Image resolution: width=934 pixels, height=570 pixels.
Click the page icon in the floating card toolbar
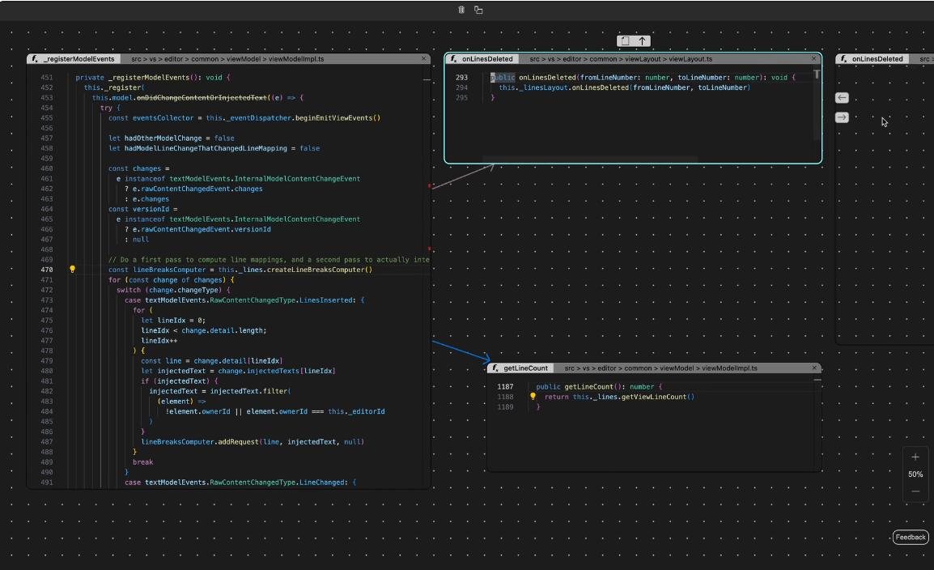tap(625, 41)
